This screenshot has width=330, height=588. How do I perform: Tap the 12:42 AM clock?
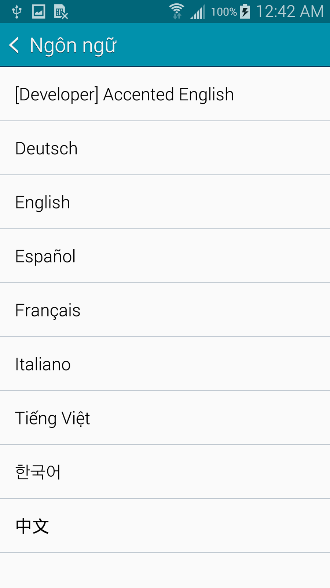click(290, 11)
